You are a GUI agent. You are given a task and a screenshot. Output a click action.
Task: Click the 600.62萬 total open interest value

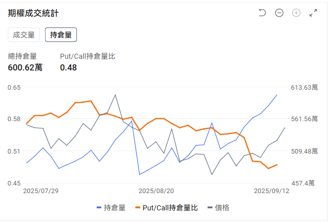[x=25, y=67]
